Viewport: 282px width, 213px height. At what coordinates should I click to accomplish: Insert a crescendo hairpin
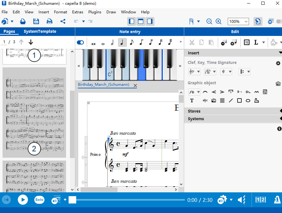[214, 92]
